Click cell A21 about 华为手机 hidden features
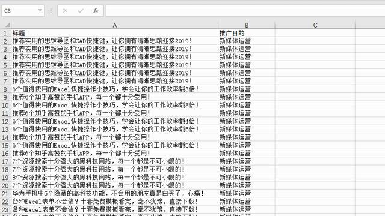The image size is (385, 216). pos(115,194)
